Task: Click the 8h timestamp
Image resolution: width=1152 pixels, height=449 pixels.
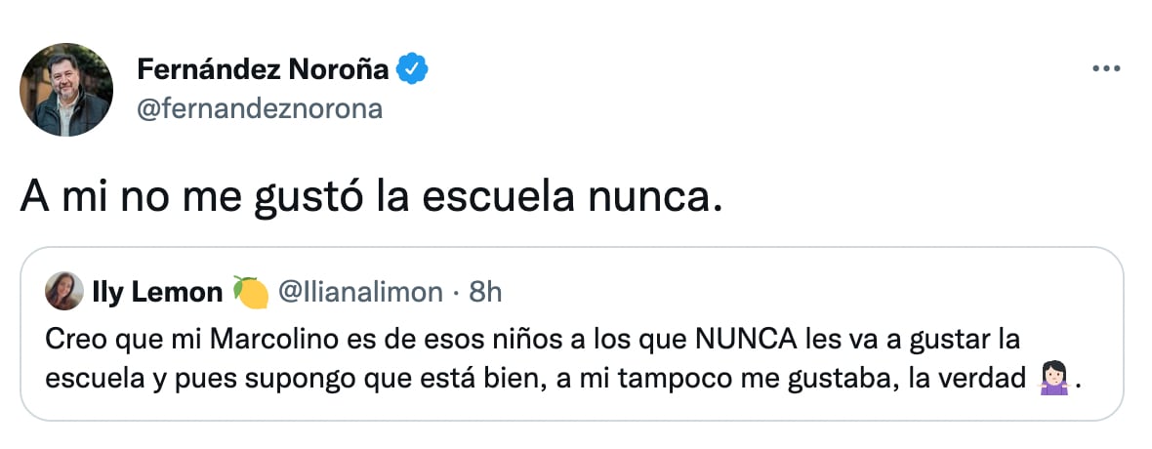Action: (483, 291)
